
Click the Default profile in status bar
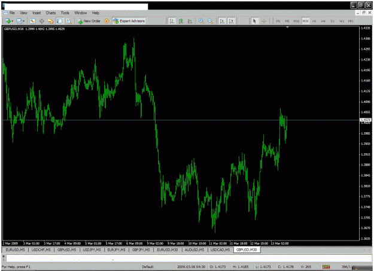point(147,267)
